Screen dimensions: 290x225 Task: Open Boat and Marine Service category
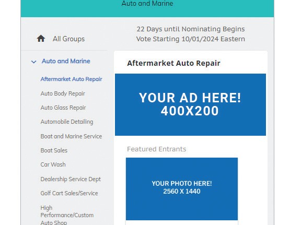pyautogui.click(x=71, y=136)
